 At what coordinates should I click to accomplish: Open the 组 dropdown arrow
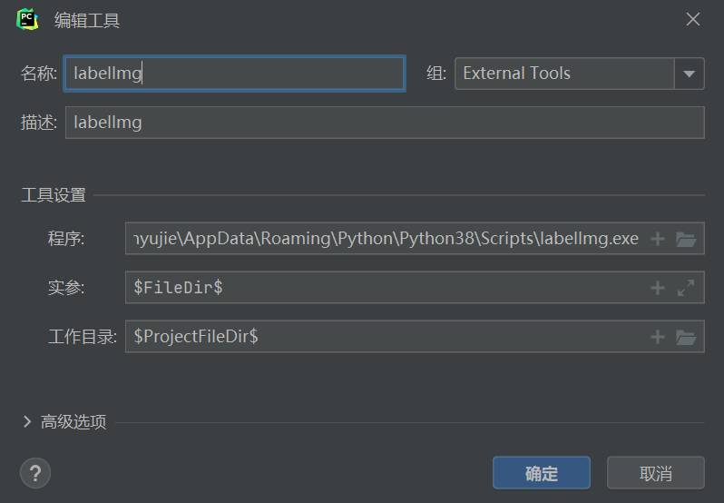click(689, 74)
